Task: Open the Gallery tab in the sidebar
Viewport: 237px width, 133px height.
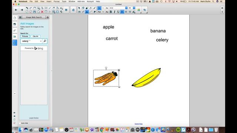Action: [x=15, y=24]
